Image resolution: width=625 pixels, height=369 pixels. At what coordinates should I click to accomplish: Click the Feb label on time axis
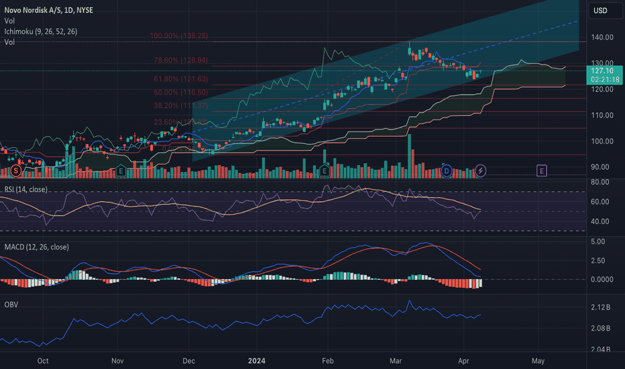328,361
